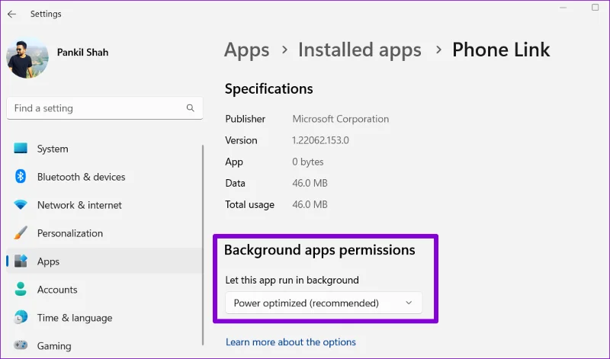Click Let this app run in background label
610x359 pixels.
pyautogui.click(x=292, y=280)
